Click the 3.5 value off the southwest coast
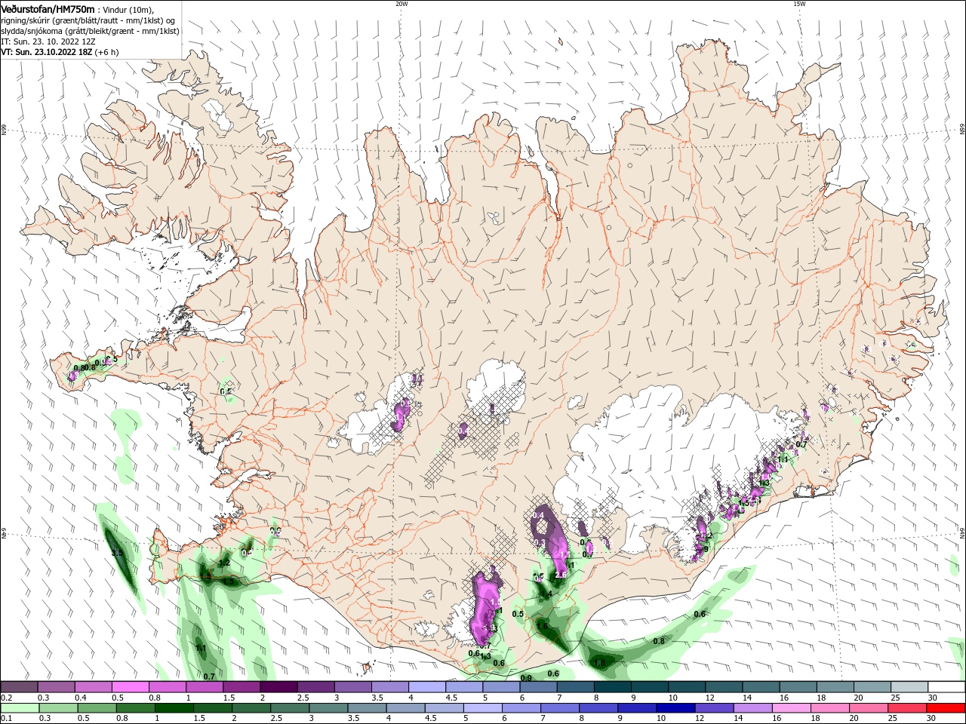Screen dimensions: 966x724 point(117,554)
